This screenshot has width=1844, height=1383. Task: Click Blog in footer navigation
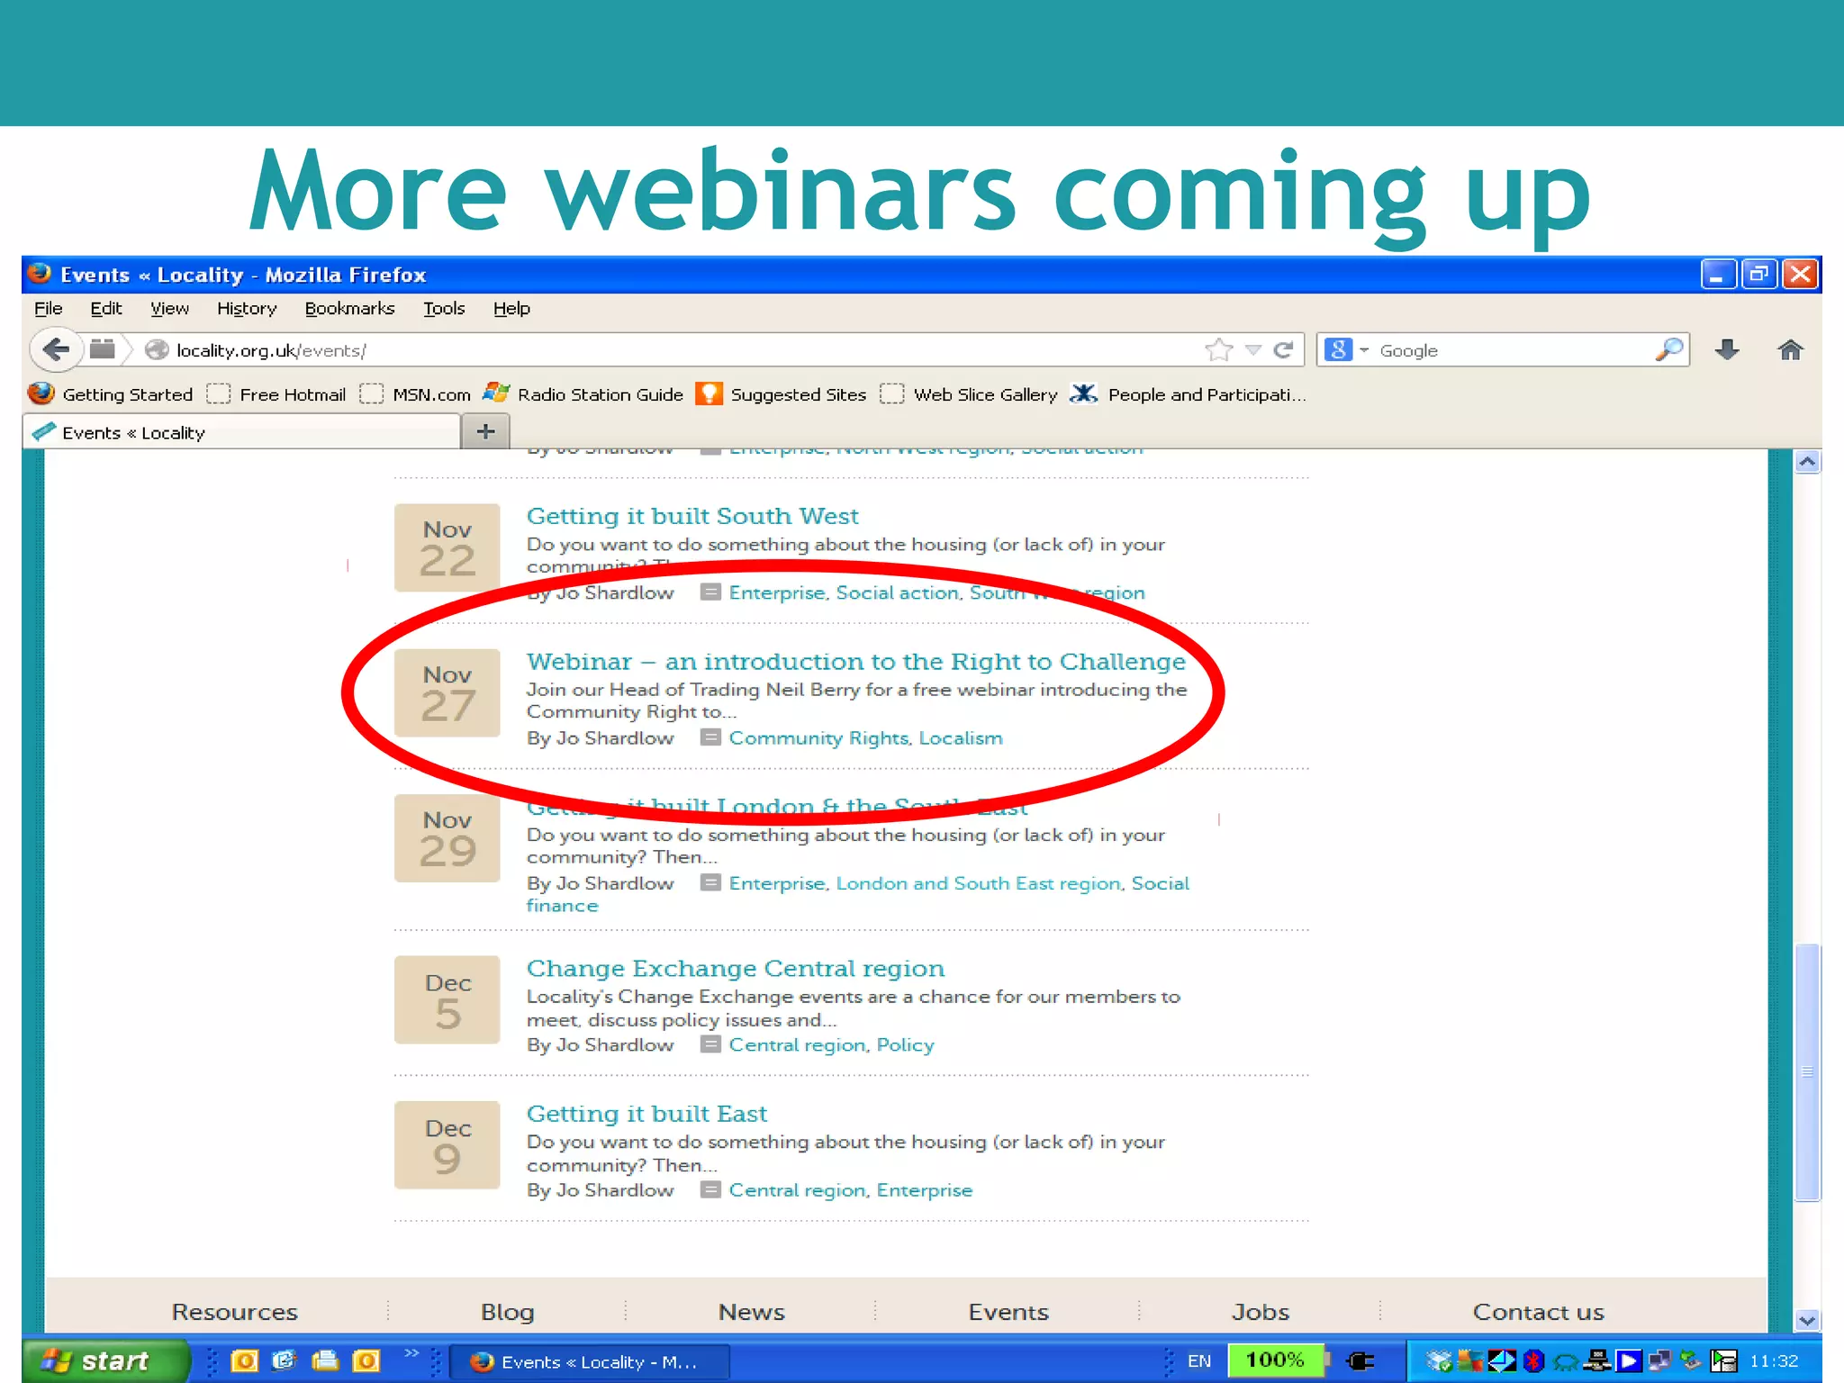coord(508,1312)
